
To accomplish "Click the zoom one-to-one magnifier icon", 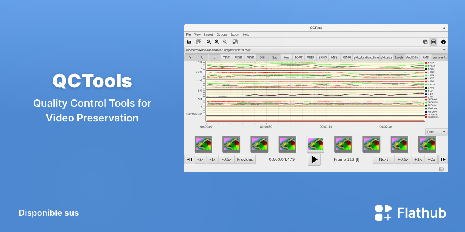I will tap(217, 42).
